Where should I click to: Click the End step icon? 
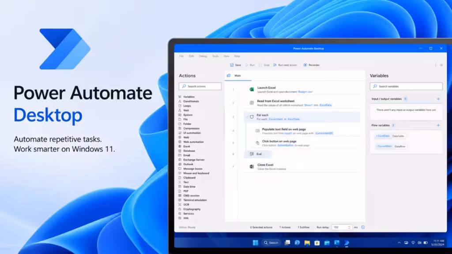(x=252, y=154)
